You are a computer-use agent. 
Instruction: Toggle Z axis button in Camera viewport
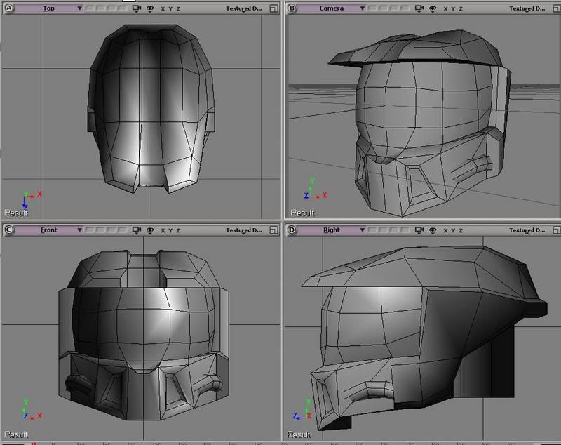461,9
